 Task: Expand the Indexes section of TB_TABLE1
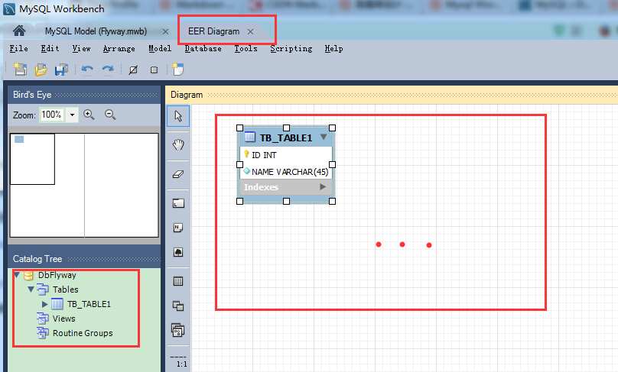click(323, 186)
